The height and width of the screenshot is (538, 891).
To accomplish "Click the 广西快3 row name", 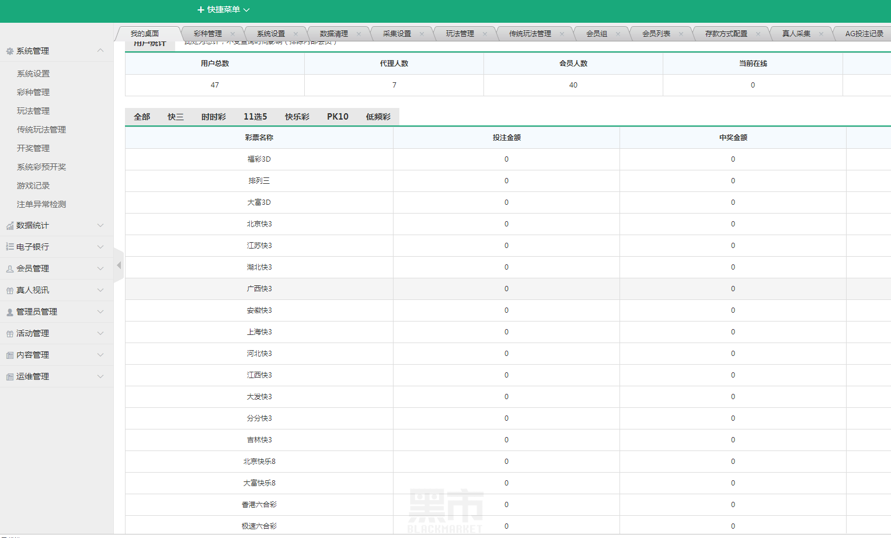I will [259, 289].
